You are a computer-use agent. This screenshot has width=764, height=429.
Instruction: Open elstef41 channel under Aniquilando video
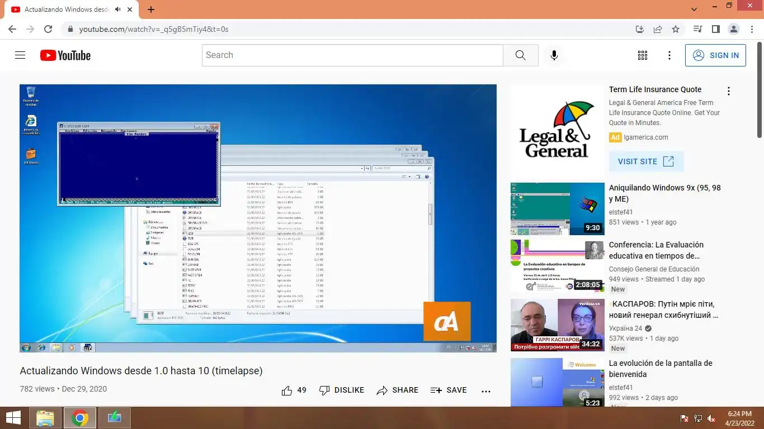pos(621,212)
